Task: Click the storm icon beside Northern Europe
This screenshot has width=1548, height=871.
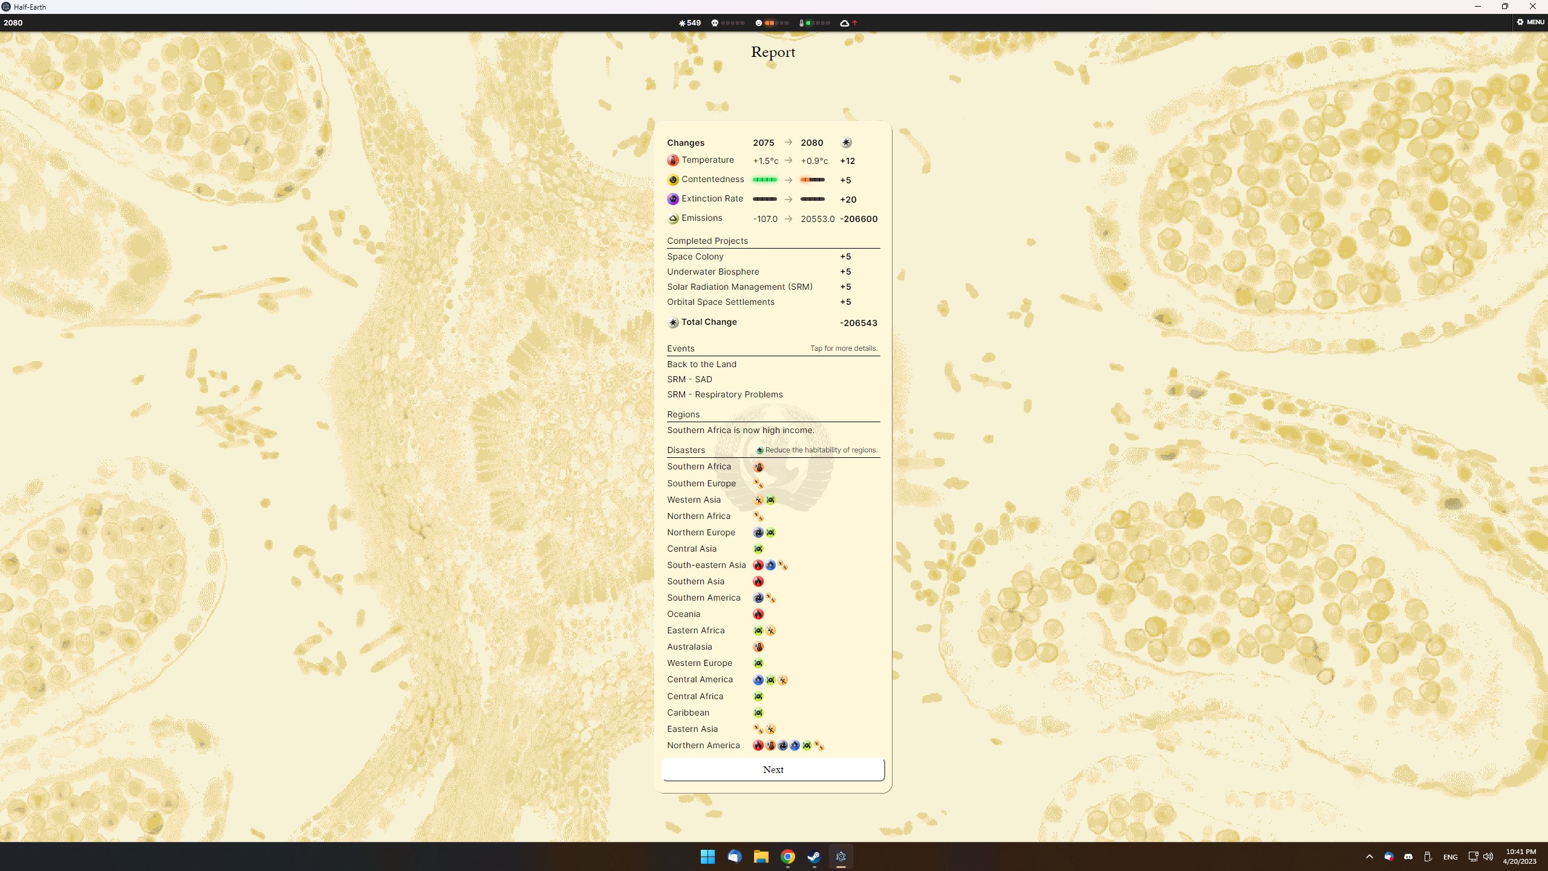Action: [x=758, y=532]
